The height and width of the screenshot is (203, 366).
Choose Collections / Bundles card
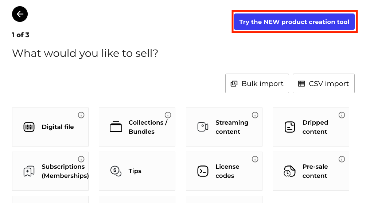[x=137, y=127]
